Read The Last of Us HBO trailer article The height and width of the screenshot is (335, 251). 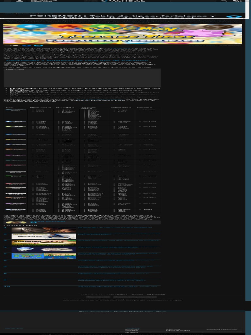(x=115, y=228)
